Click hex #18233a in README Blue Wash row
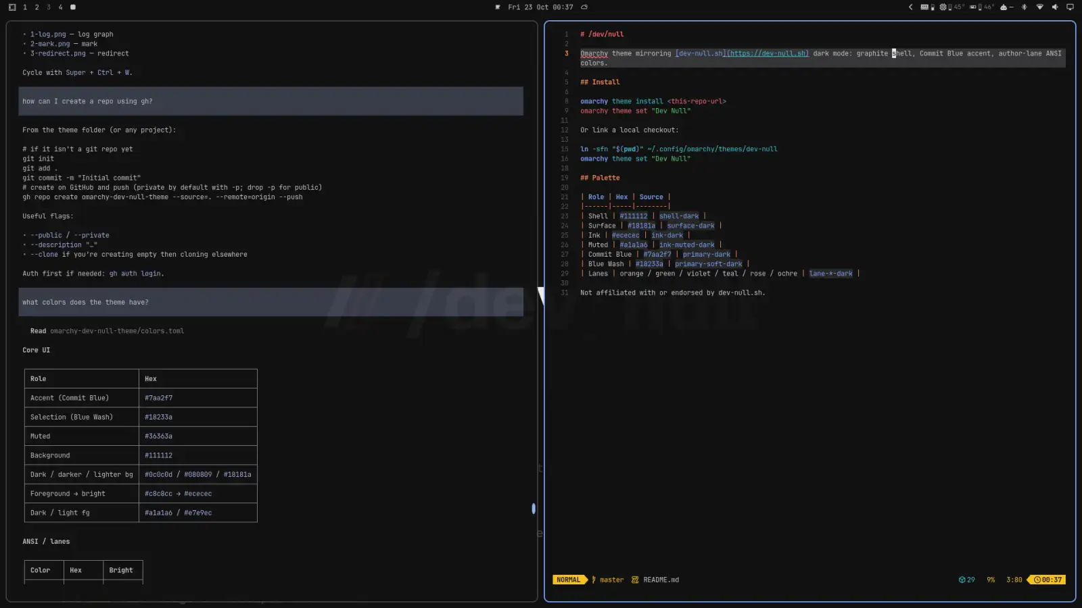1082x608 pixels. [x=649, y=264]
